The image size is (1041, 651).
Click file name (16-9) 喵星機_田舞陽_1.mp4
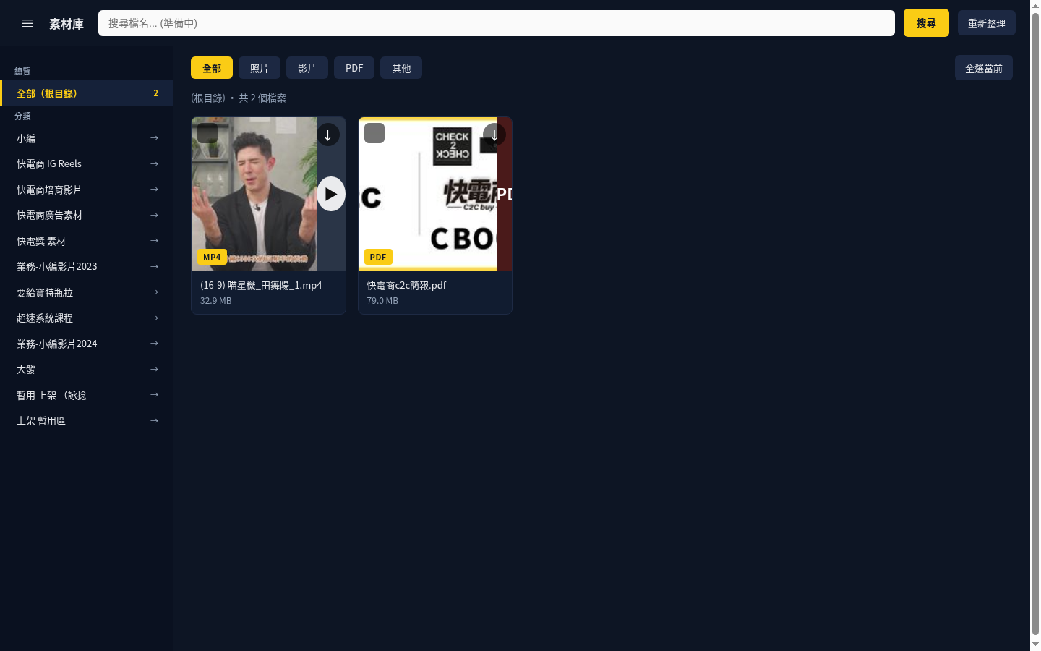[x=261, y=285]
